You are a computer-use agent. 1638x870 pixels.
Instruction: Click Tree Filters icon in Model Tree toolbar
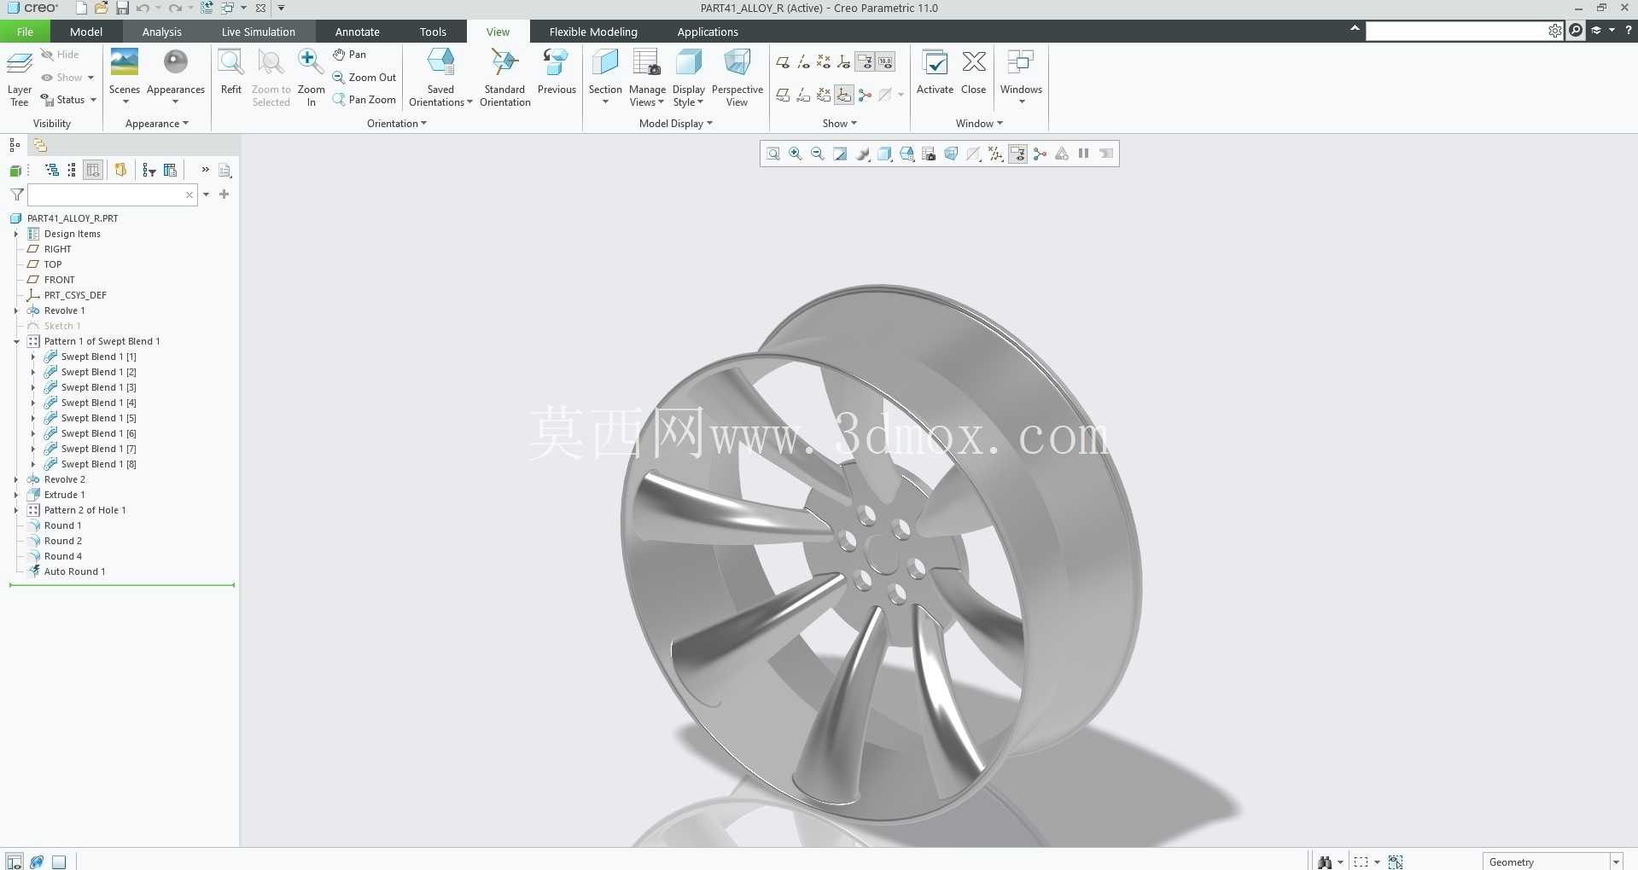[x=149, y=171]
